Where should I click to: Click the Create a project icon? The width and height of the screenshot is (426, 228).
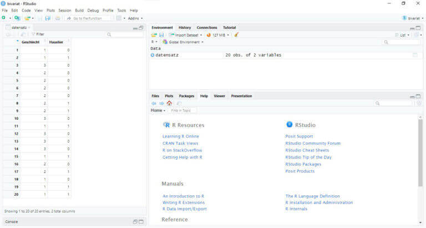[x=17, y=18]
